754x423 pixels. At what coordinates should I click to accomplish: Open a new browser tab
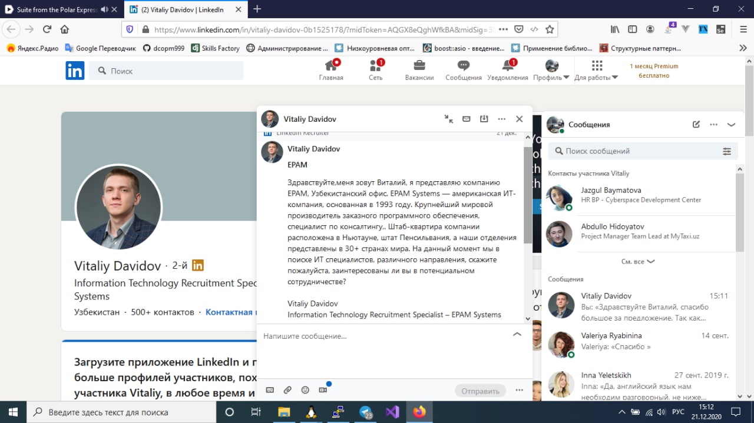coord(257,9)
